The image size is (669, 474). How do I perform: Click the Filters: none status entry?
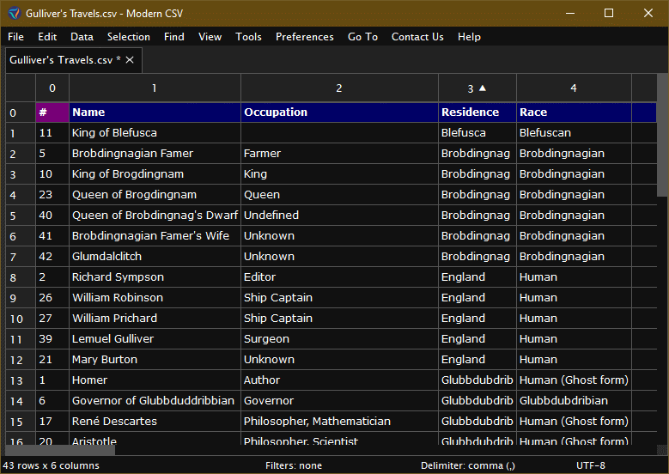click(294, 465)
